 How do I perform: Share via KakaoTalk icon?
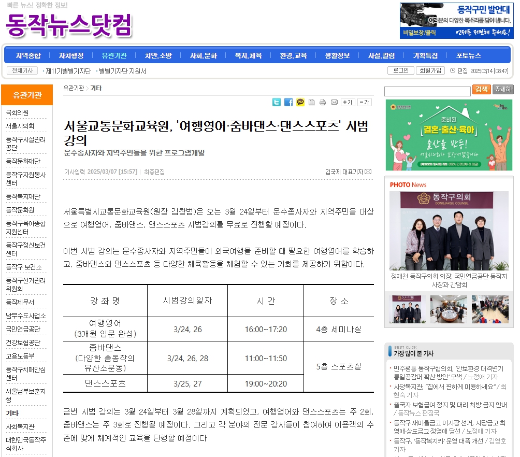(300, 102)
